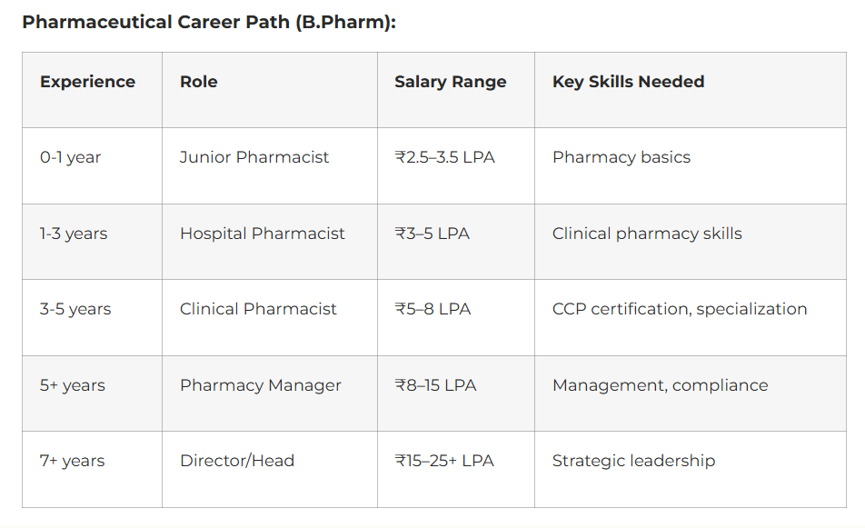Image resolution: width=865 pixels, height=528 pixels.
Task: Click the Junior Pharmacist cell
Action: point(254,157)
